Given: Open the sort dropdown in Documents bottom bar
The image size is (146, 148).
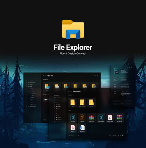Looking at the screenshot, I should [x=113, y=135].
